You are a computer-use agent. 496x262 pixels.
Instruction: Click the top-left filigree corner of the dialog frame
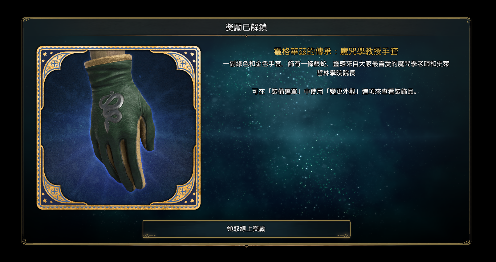coord(25,20)
